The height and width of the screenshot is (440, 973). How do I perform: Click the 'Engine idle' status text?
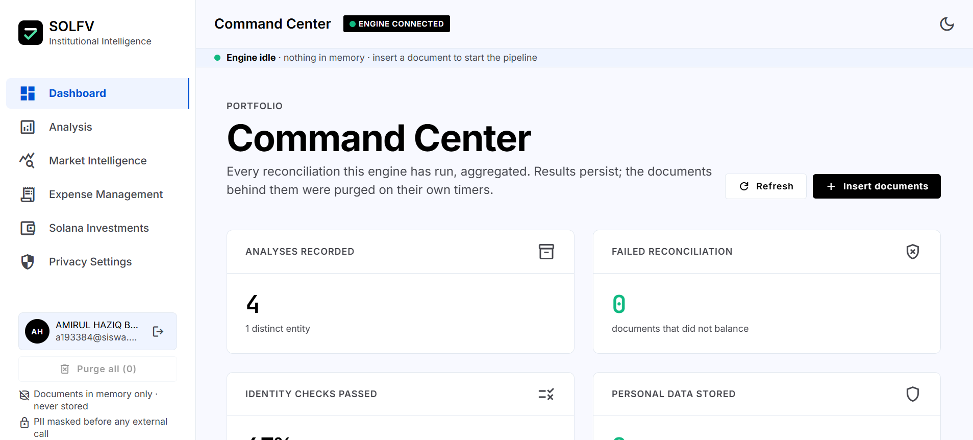(251, 58)
